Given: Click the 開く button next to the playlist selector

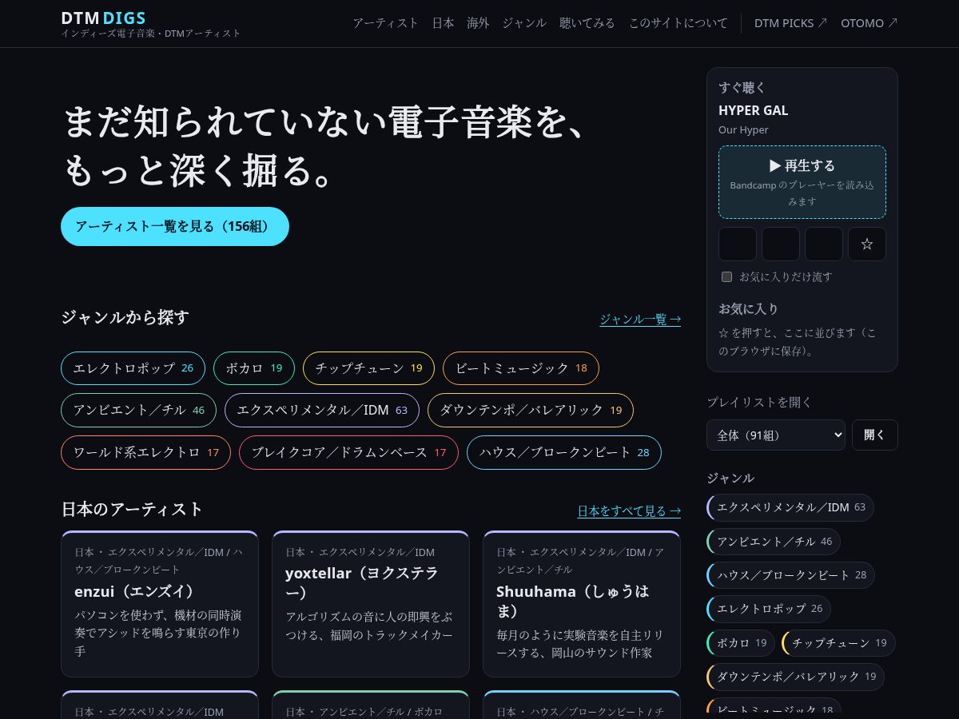Looking at the screenshot, I should pyautogui.click(x=875, y=435).
